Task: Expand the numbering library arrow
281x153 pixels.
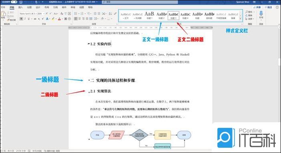Action: [x=85, y=14]
